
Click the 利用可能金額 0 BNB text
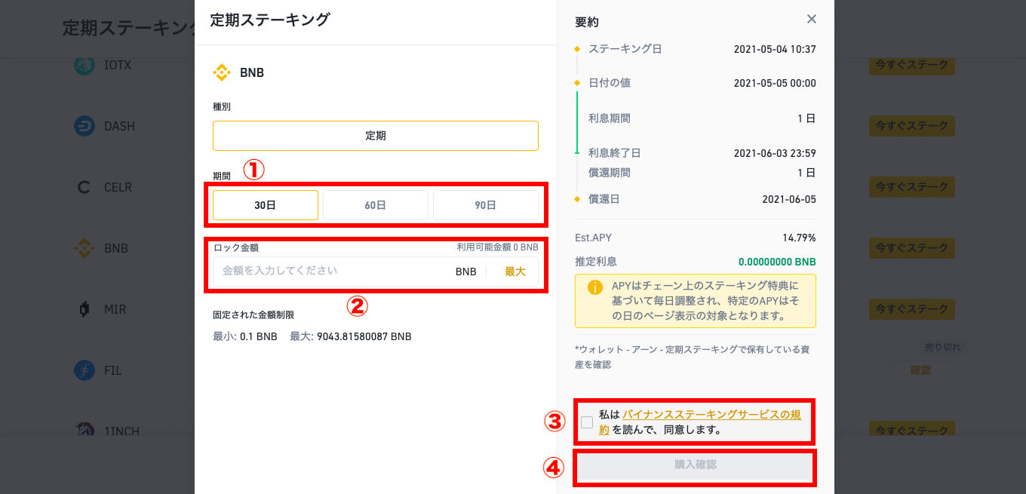[x=497, y=247]
